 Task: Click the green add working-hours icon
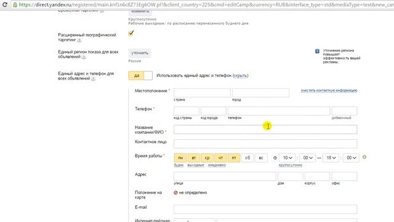coord(364,157)
